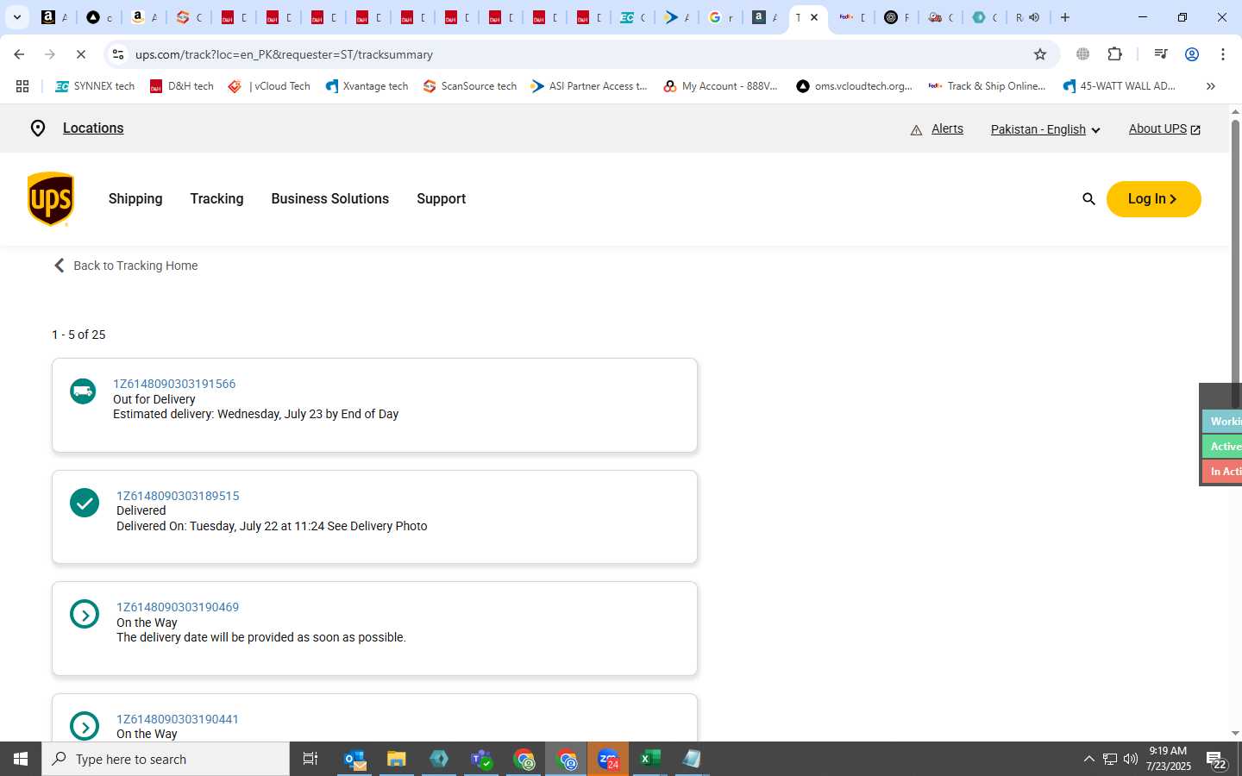Open Chrome apps grid in bookmarks bar
The image size is (1242, 776).
point(22,86)
